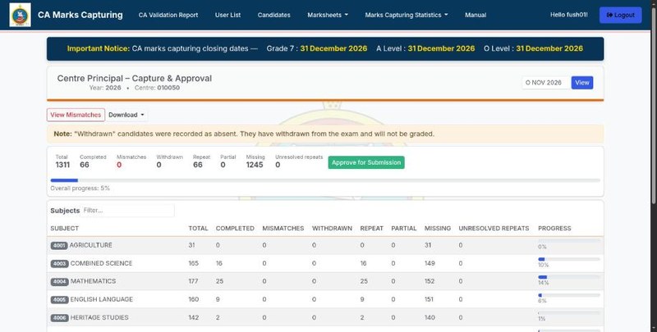This screenshot has height=332, width=657.
Task: Open the O NOV 2026 session selector
Action: point(546,82)
